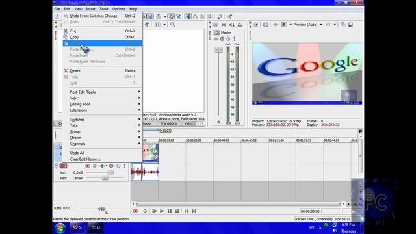The width and height of the screenshot is (416, 234).
Task: Expand the Take submenu
Action: (102, 125)
